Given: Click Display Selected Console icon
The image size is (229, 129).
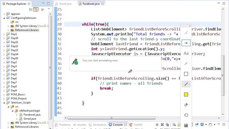Looking at the screenshot, I should coord(202,125).
